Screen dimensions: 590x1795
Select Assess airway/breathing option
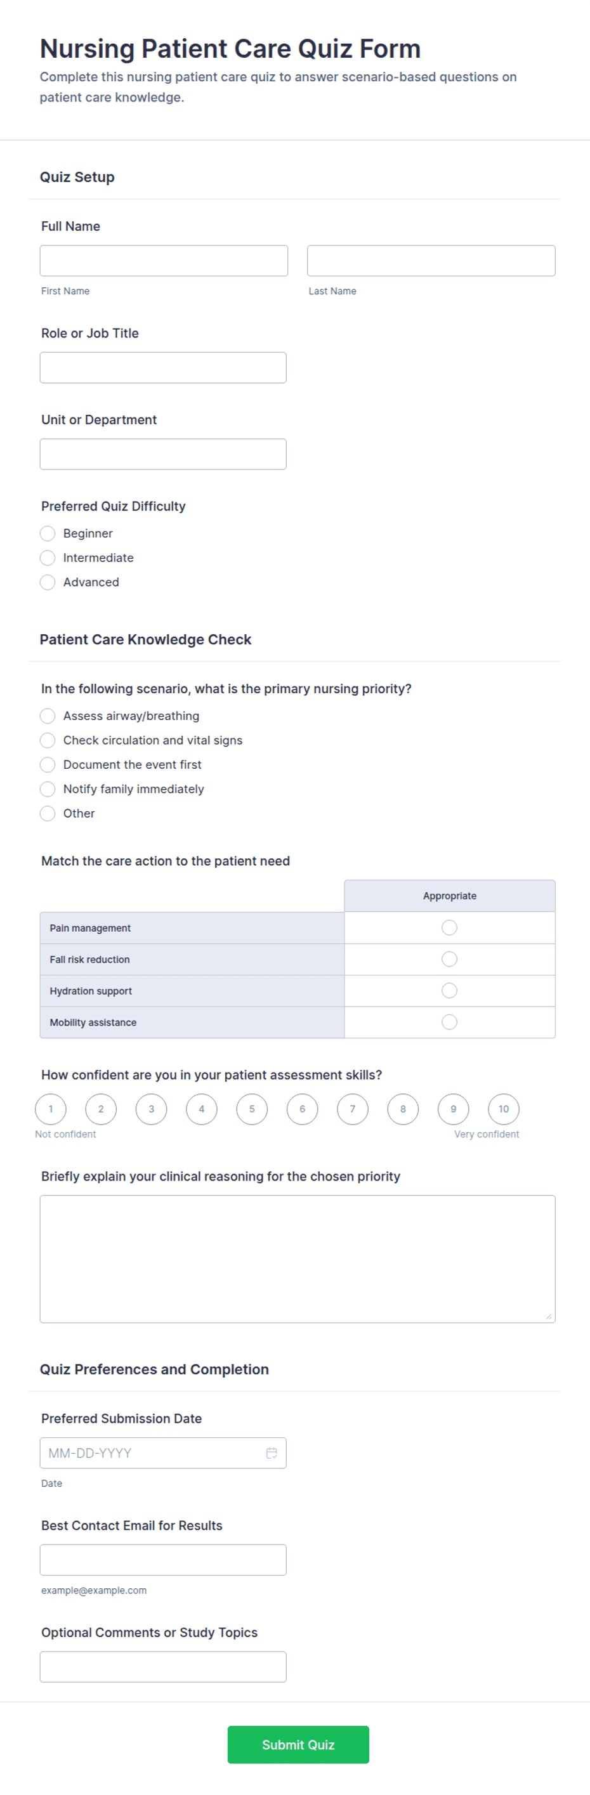[48, 715]
